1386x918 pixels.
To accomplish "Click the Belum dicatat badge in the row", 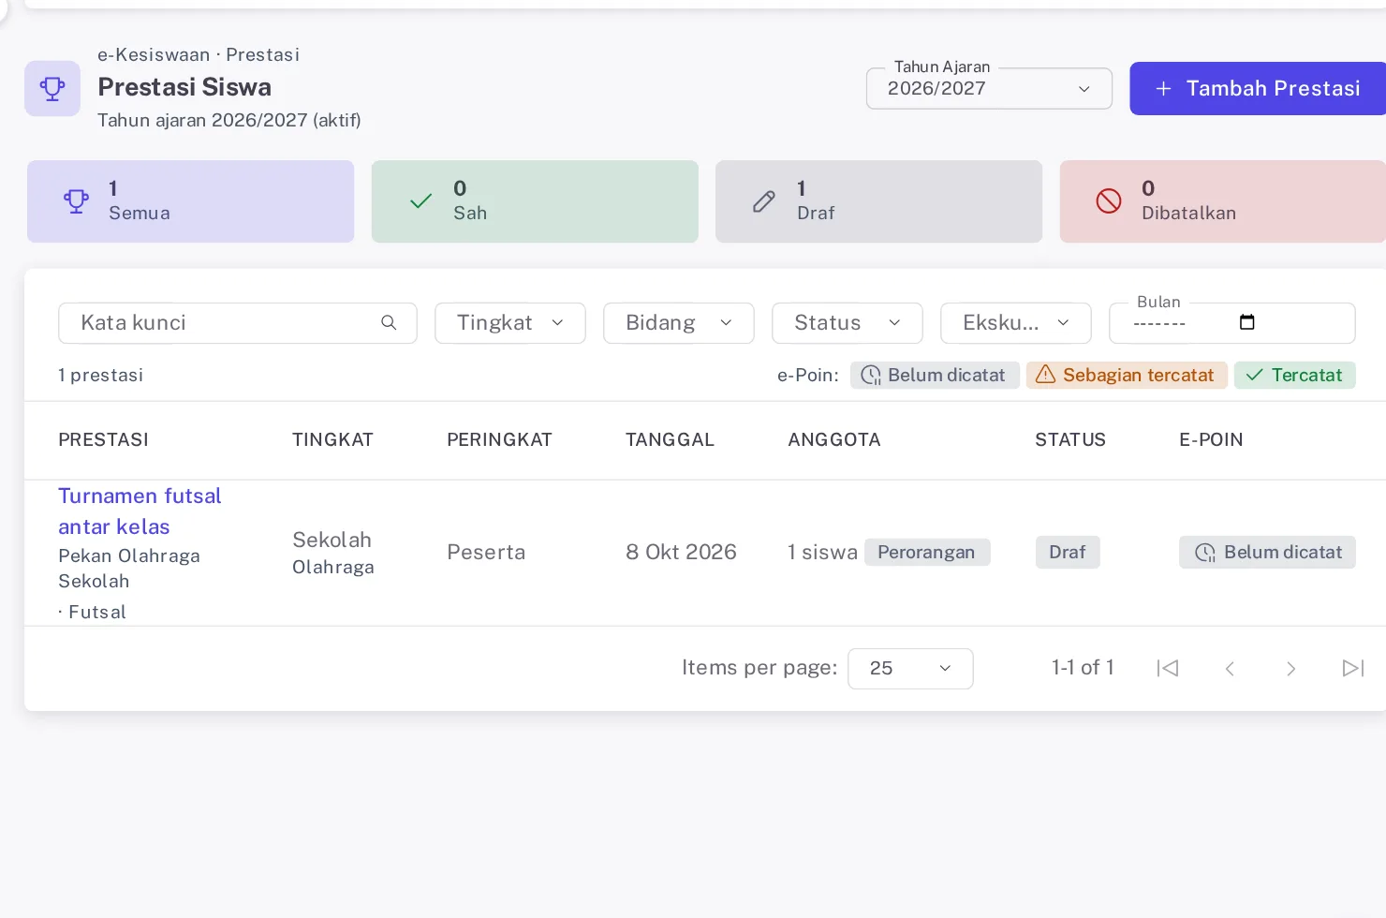I will click(x=1267, y=553).
